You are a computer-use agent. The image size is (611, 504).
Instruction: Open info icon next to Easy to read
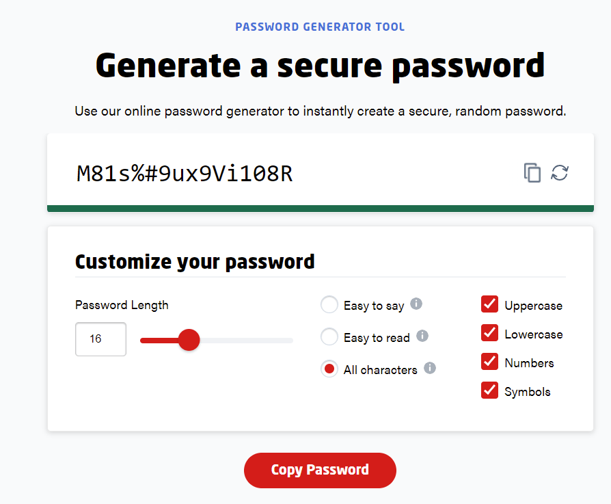[x=422, y=335]
